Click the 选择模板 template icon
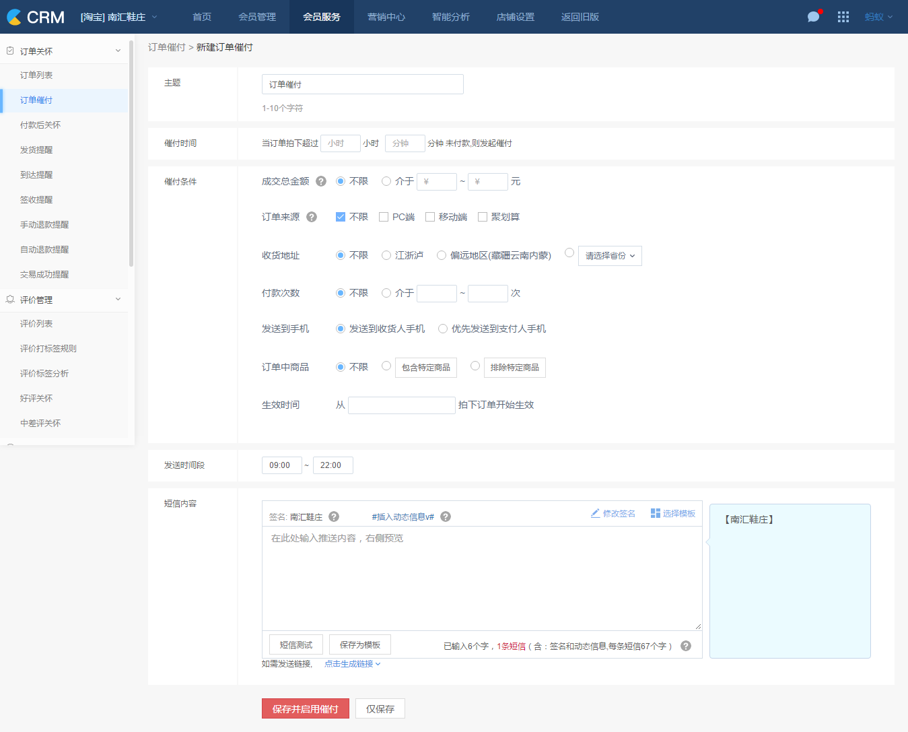The width and height of the screenshot is (908, 732). [655, 513]
